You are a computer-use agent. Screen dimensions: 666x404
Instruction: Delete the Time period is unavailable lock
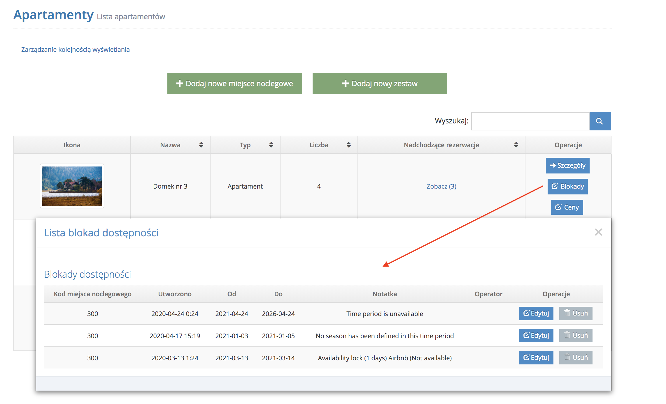click(x=576, y=313)
